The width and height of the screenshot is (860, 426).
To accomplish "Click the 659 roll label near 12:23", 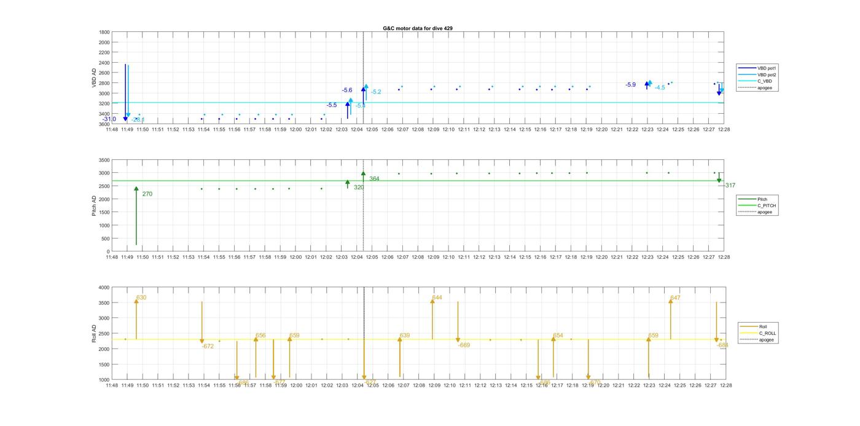I will pyautogui.click(x=653, y=336).
